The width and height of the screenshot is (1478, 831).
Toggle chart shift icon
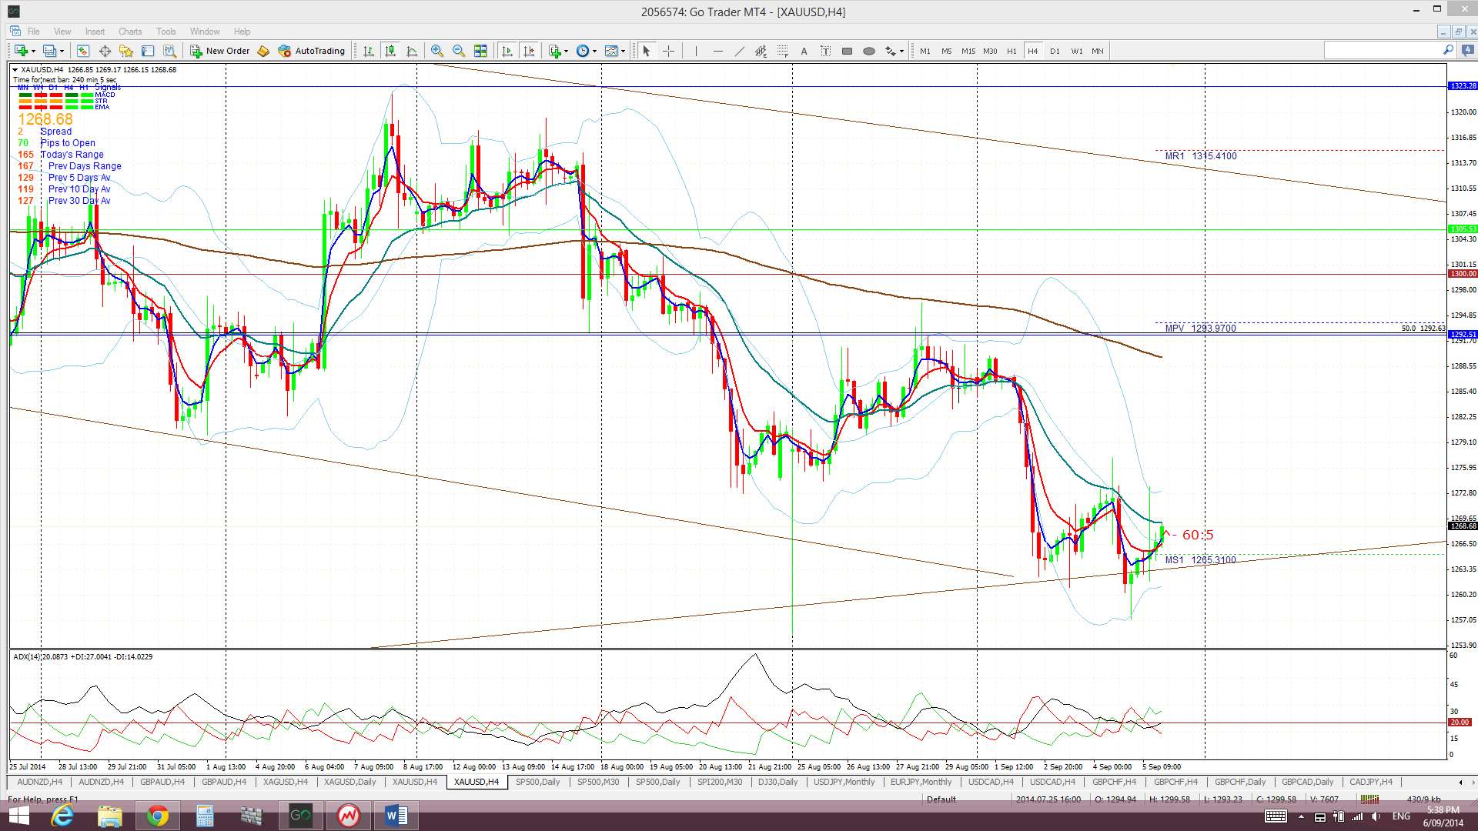529,51
